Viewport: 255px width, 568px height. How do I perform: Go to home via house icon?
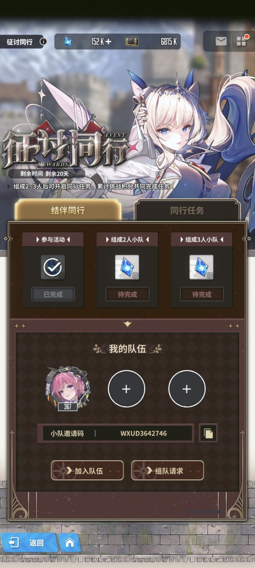pos(69,543)
